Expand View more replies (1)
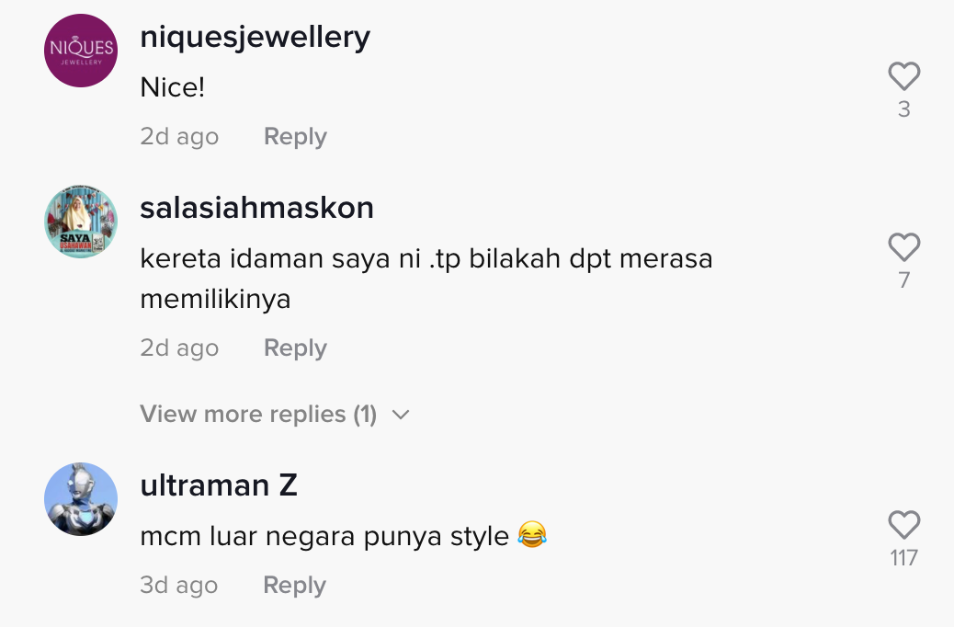The height and width of the screenshot is (627, 954). pyautogui.click(x=275, y=415)
